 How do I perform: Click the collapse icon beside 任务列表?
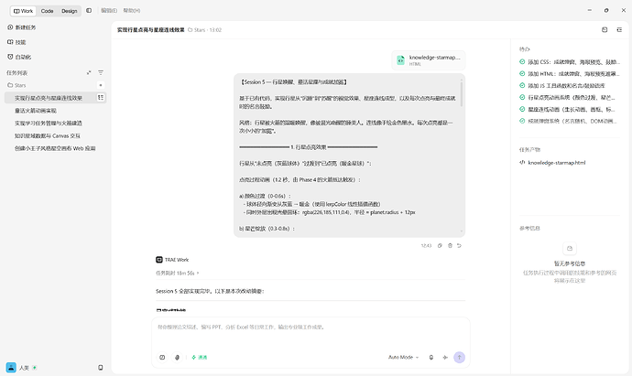click(x=89, y=73)
